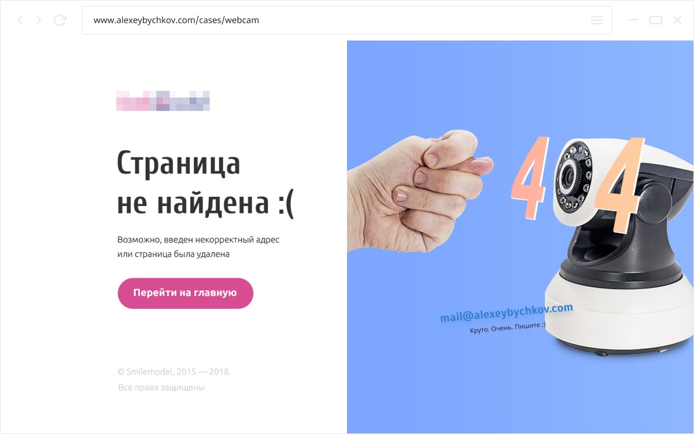Select the "Возможно, введен некорректный адрес" text
The width and height of the screenshot is (694, 434).
[x=198, y=239]
